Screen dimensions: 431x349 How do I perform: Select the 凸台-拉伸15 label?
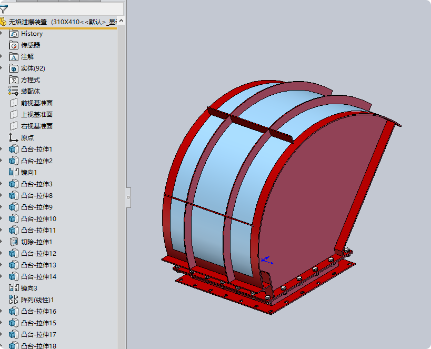[38, 323]
